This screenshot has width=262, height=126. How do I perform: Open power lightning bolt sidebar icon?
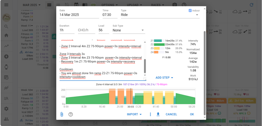[6, 57]
